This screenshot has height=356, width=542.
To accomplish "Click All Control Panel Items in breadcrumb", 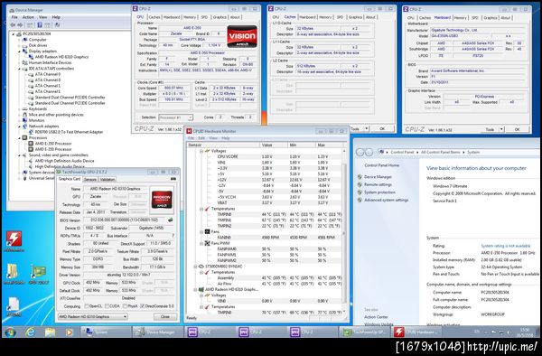I will [440, 152].
